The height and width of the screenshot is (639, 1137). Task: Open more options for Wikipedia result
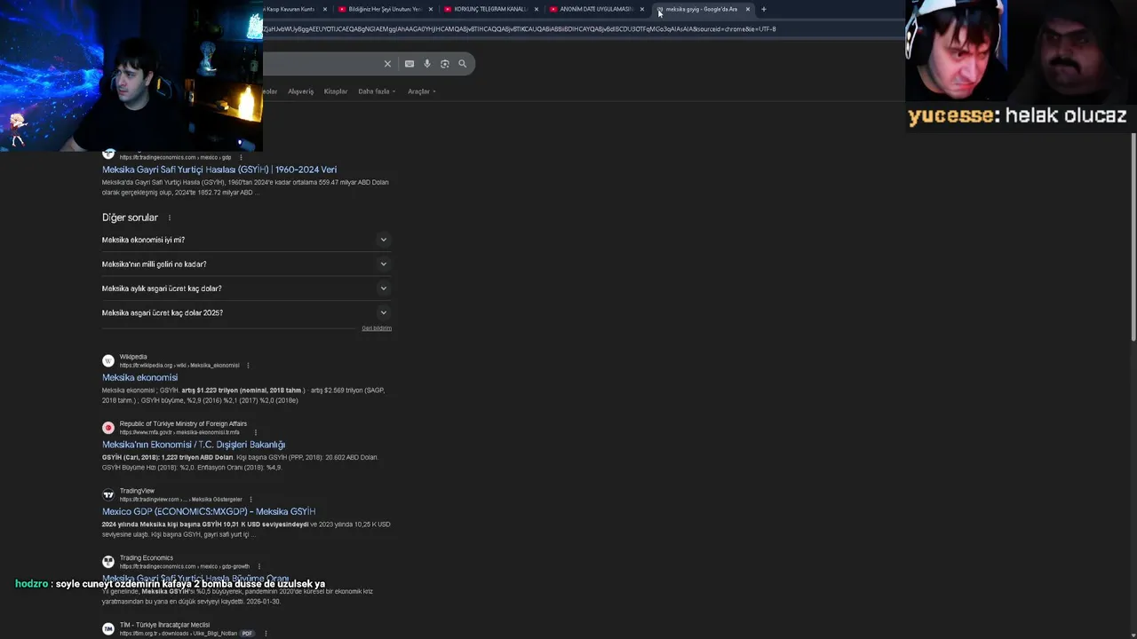click(x=248, y=366)
